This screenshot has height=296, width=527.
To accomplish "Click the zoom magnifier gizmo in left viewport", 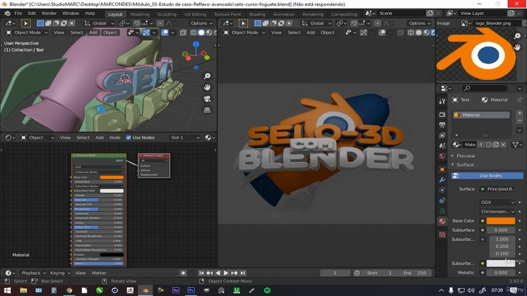I will point(207,76).
